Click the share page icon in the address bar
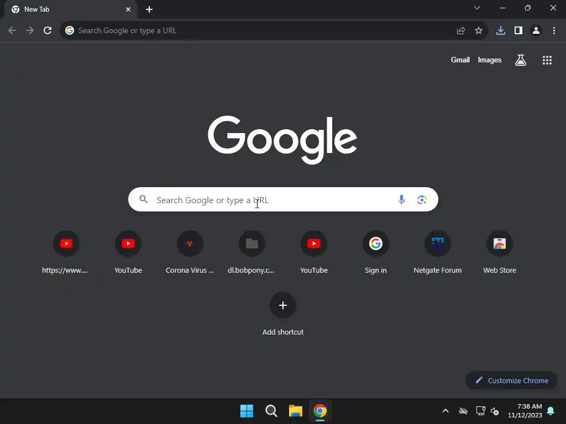Screen dimensions: 566x424 pos(461,31)
